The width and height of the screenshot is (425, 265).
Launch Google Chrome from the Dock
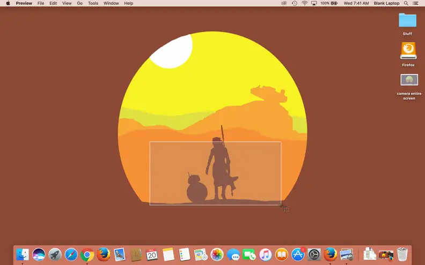coord(87,254)
